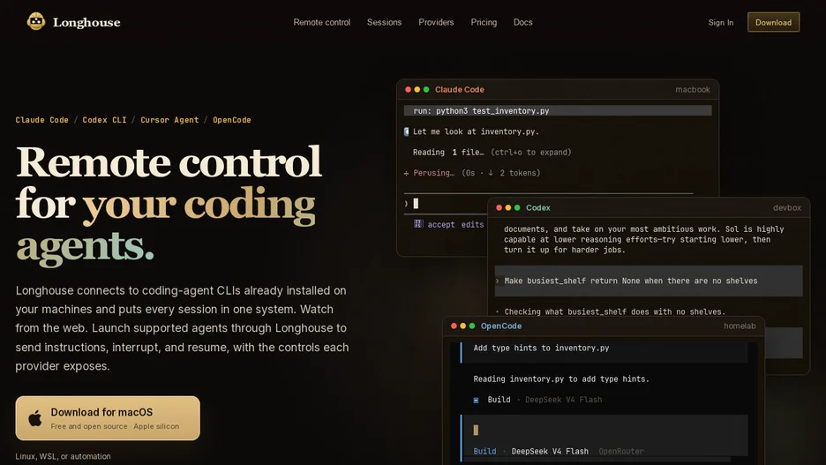
Task: Click the run: python3 test_inventory.py line
Action: pyautogui.click(x=558, y=110)
